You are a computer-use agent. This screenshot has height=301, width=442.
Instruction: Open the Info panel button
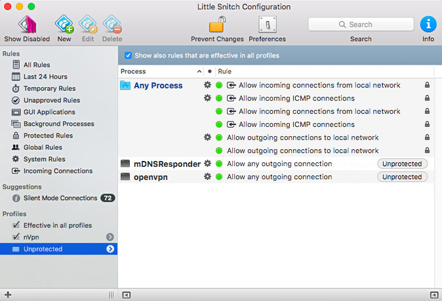428,24
